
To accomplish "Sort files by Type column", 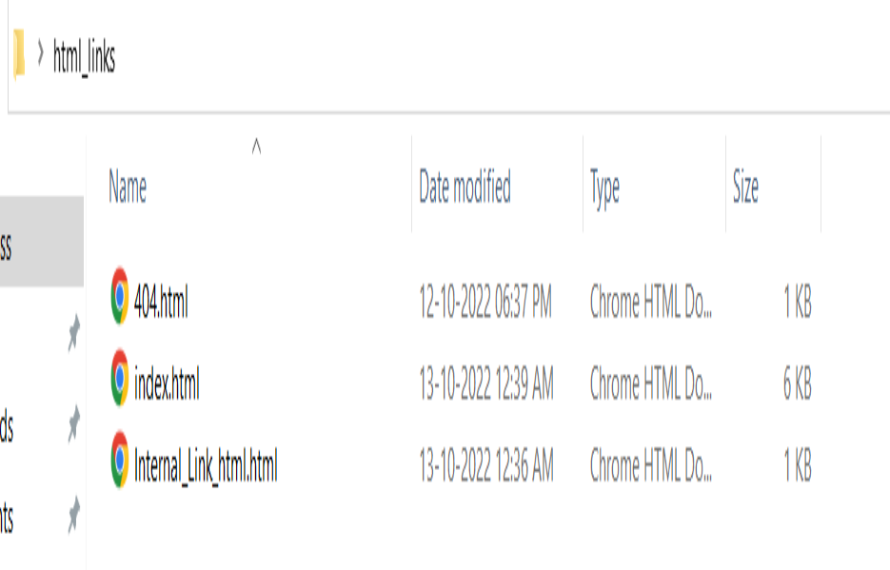I will pos(604,187).
